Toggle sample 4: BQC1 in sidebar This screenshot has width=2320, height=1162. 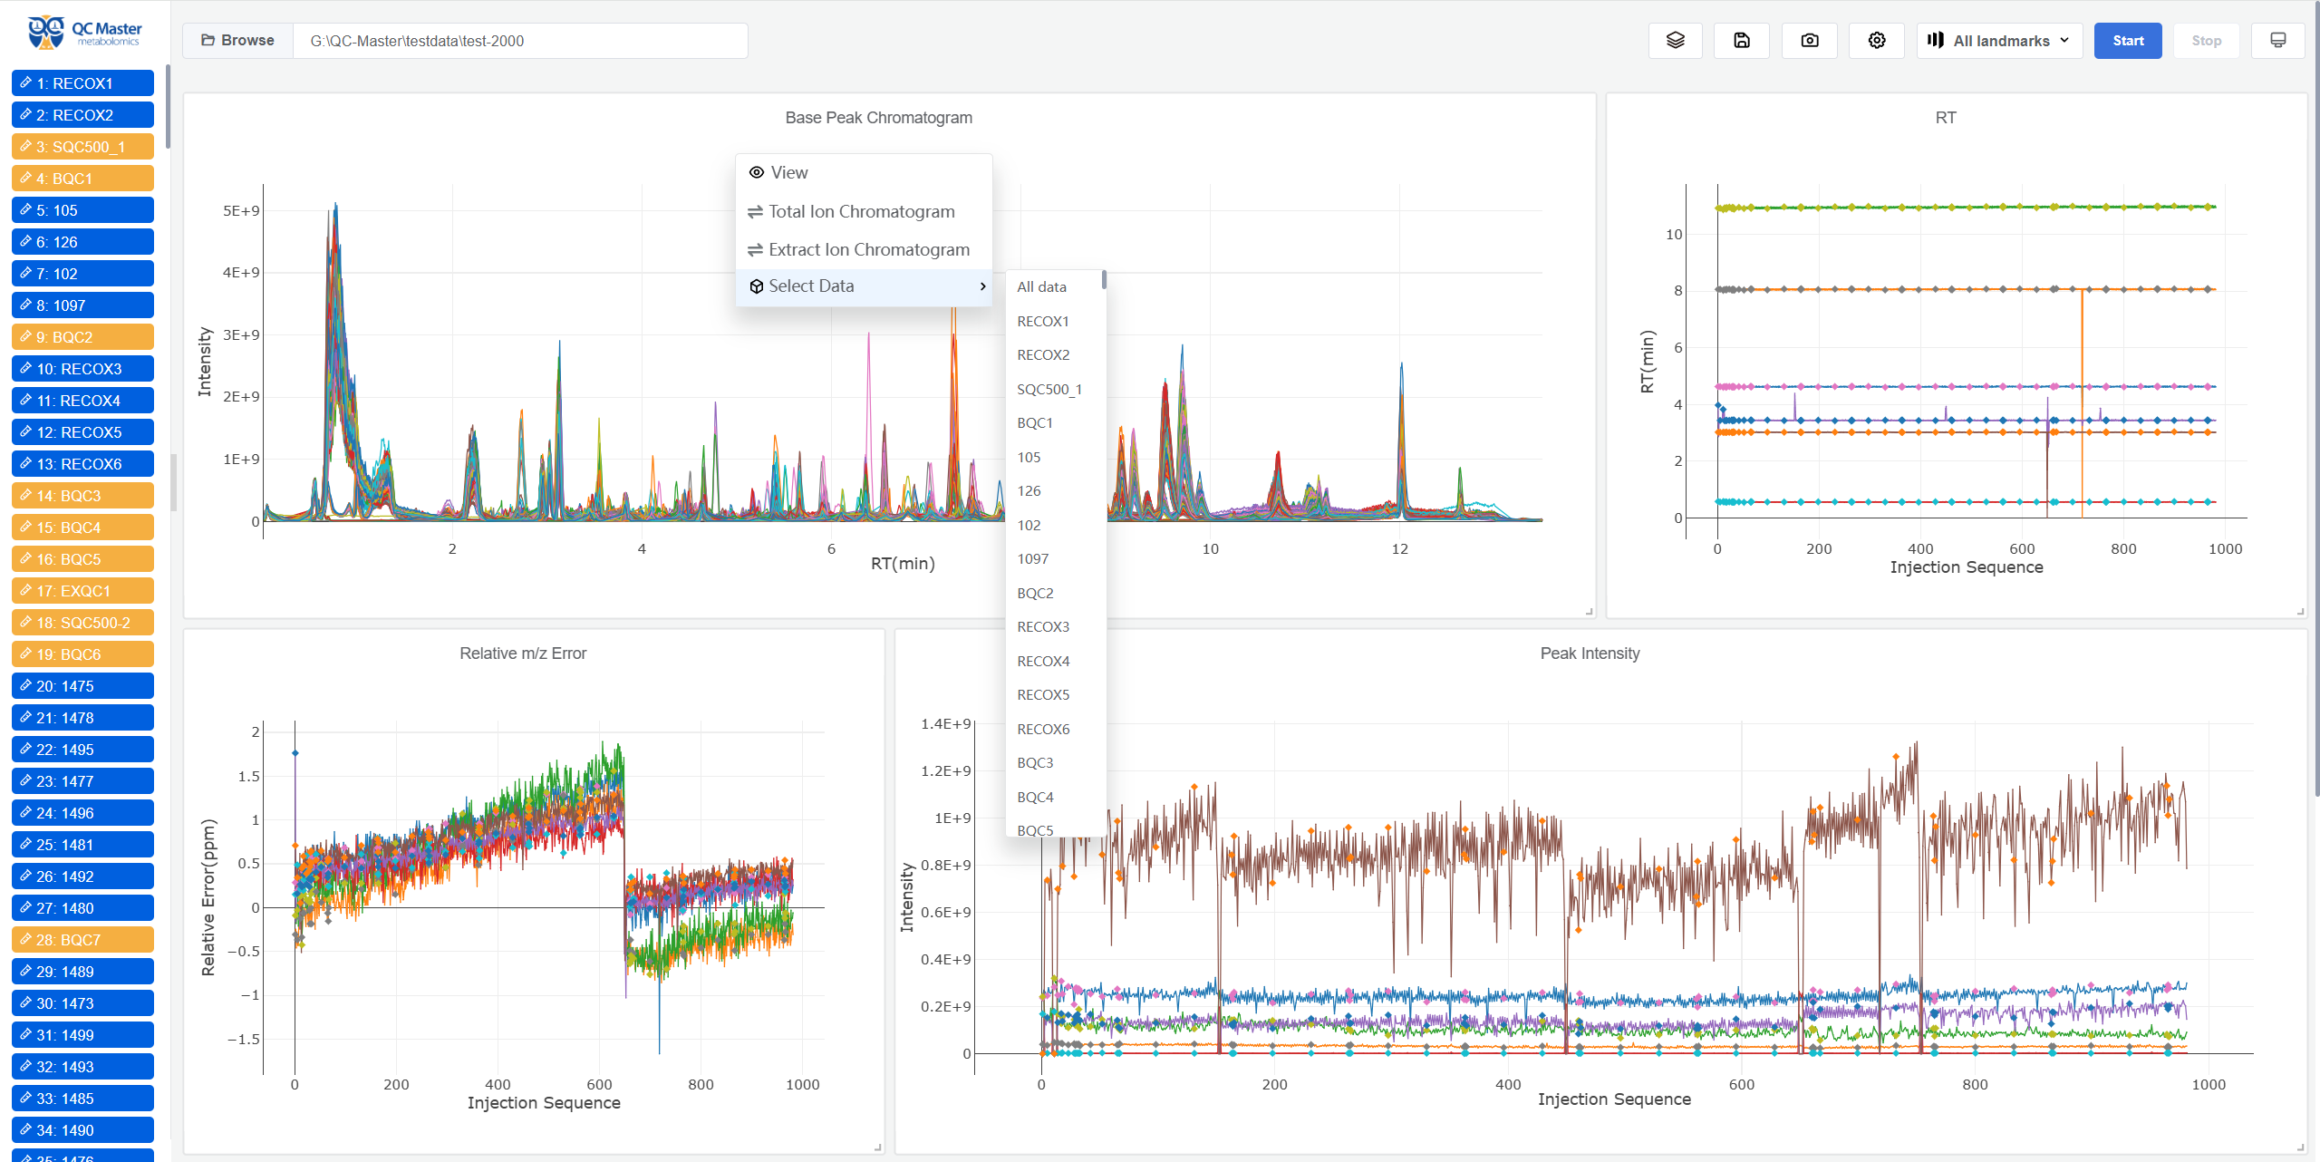click(82, 179)
